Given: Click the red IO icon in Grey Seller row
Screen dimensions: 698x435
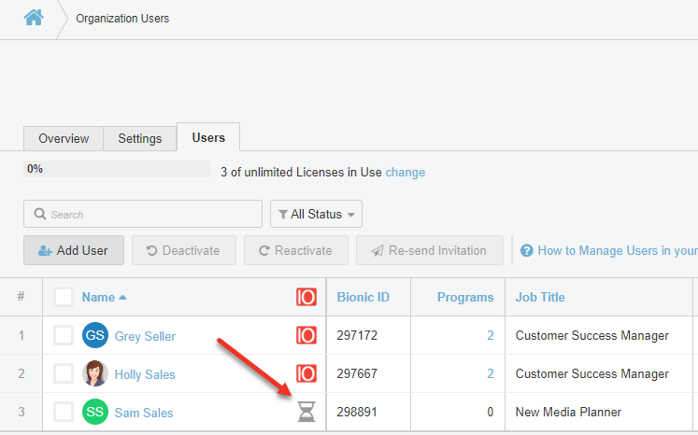Looking at the screenshot, I should tap(306, 335).
